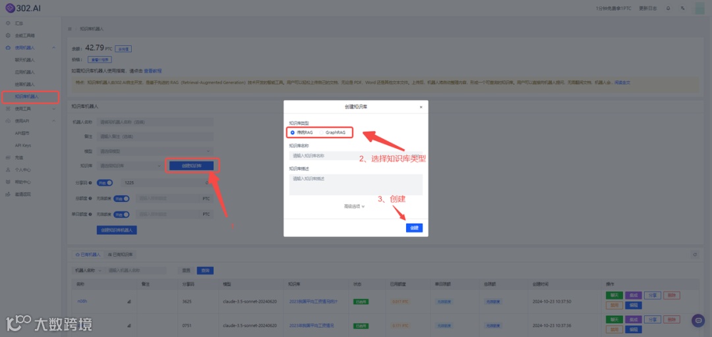Open the 知识库 select dropdown
This screenshot has height=337, width=712.
coord(131,166)
